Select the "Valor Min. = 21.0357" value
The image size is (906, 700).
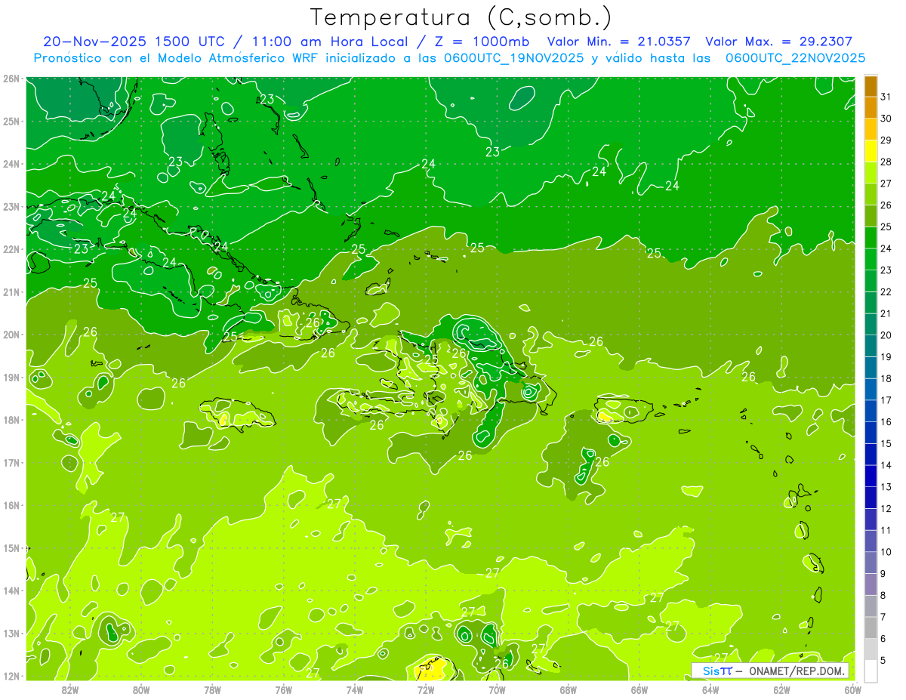click(618, 42)
